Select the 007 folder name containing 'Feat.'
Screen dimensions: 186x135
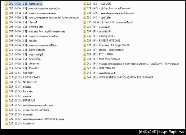(x=37, y=31)
